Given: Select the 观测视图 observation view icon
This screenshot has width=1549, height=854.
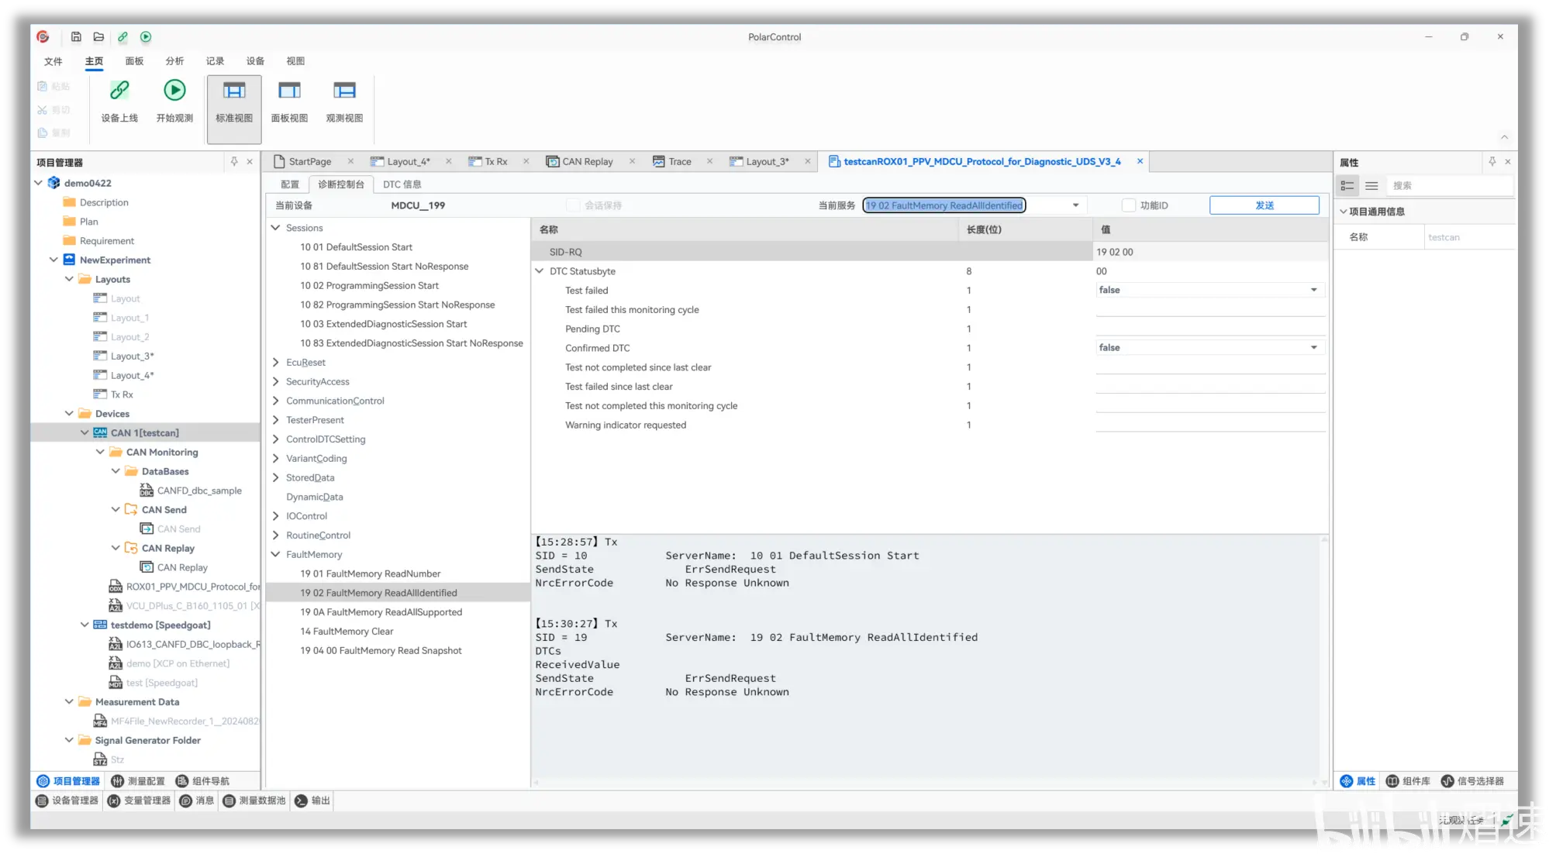Looking at the screenshot, I should tap(344, 91).
